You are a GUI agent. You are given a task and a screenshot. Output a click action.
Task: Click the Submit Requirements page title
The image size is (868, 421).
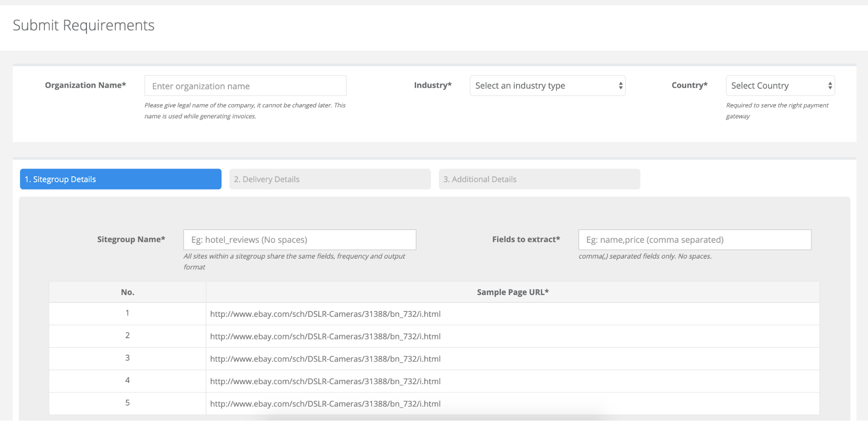pos(84,25)
